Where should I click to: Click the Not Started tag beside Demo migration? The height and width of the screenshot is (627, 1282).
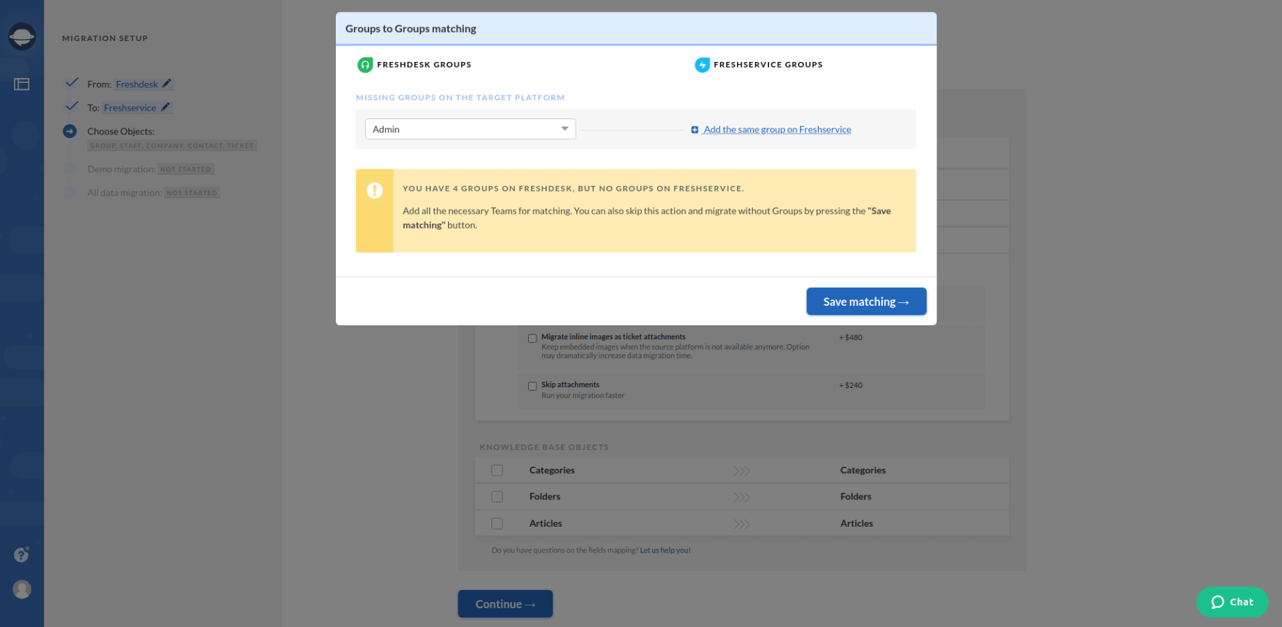pos(186,169)
